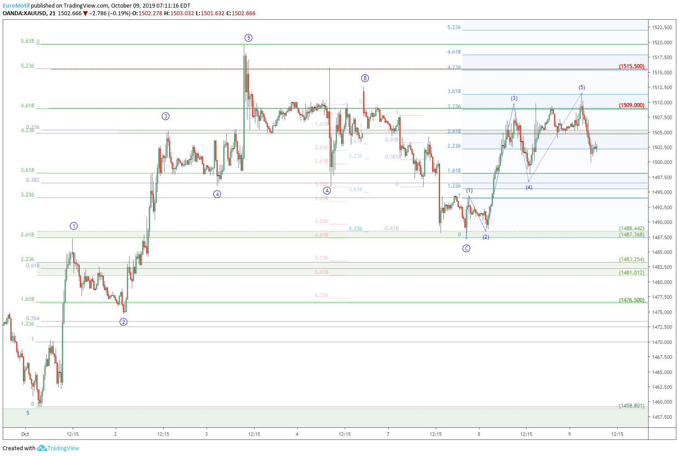Open the EuroMotif author link
679x456 pixels.
click(16, 5)
